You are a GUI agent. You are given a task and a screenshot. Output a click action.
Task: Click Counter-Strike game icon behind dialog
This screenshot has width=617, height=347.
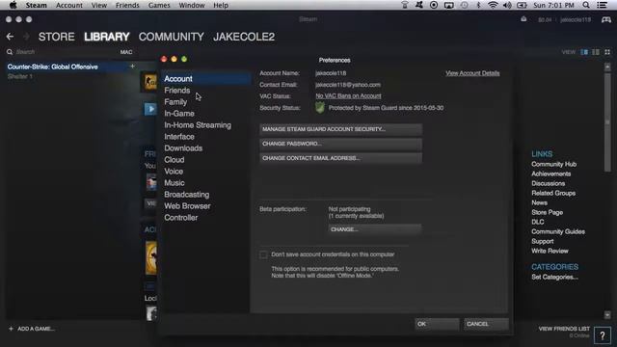pos(149,82)
